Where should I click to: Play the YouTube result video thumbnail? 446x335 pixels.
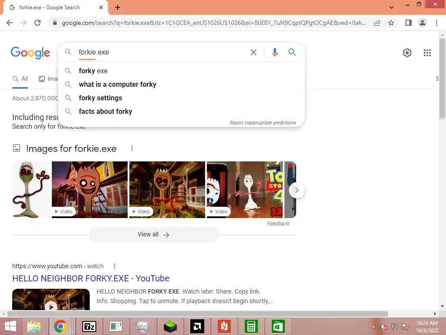click(x=51, y=299)
